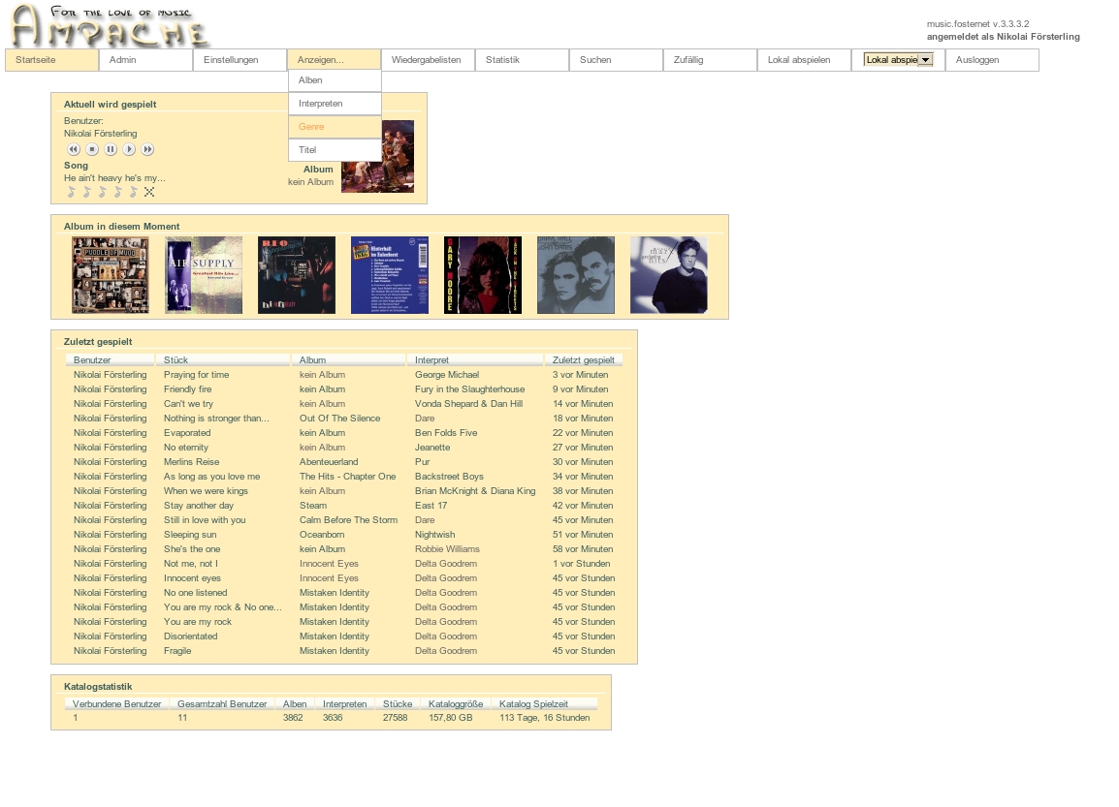Open the Richard Marx album cover
Image resolution: width=1119 pixels, height=807 pixels.
pyautogui.click(x=669, y=275)
